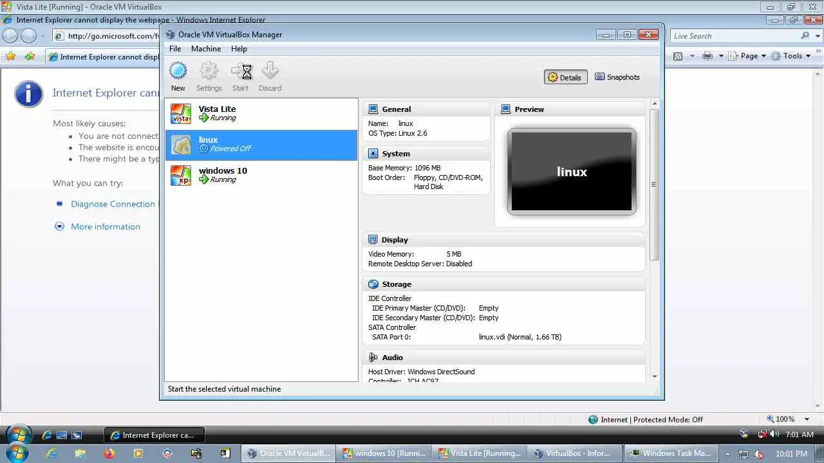
Task: Click the host clock showing 10:01 PM
Action: click(792, 454)
